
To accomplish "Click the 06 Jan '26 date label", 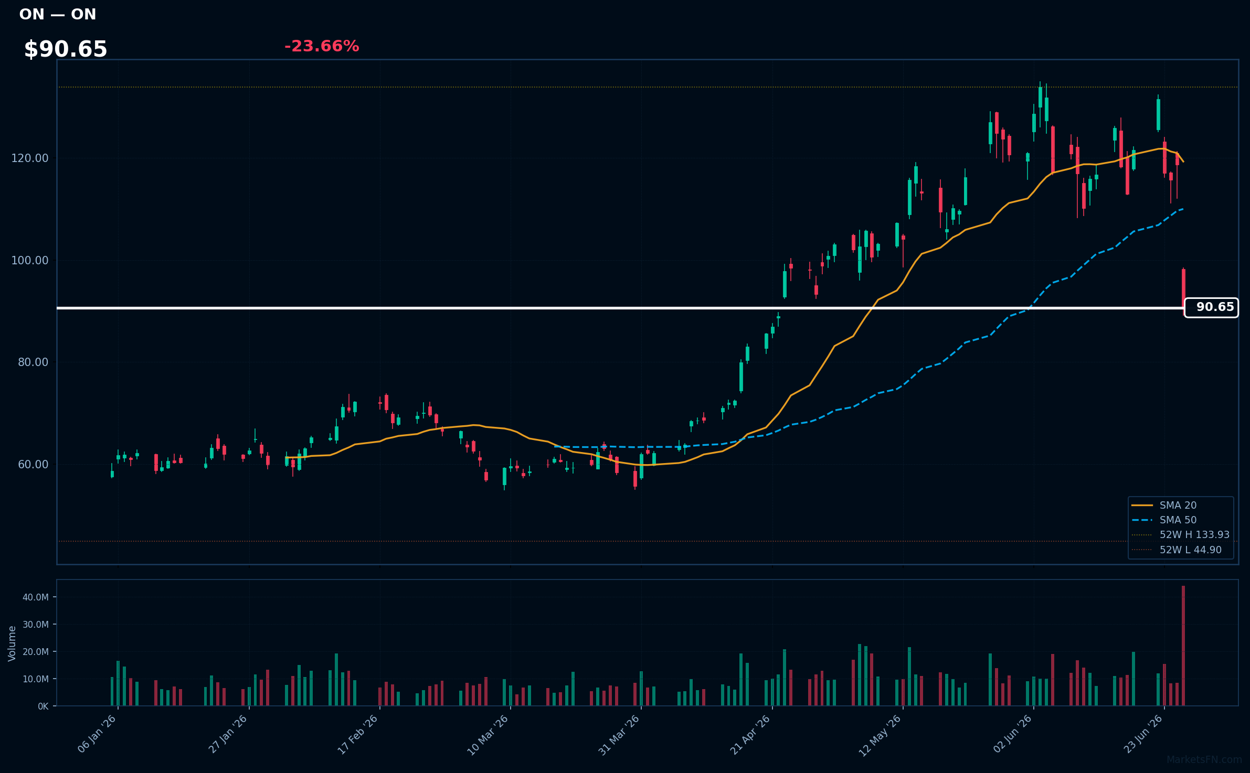I will click(97, 734).
